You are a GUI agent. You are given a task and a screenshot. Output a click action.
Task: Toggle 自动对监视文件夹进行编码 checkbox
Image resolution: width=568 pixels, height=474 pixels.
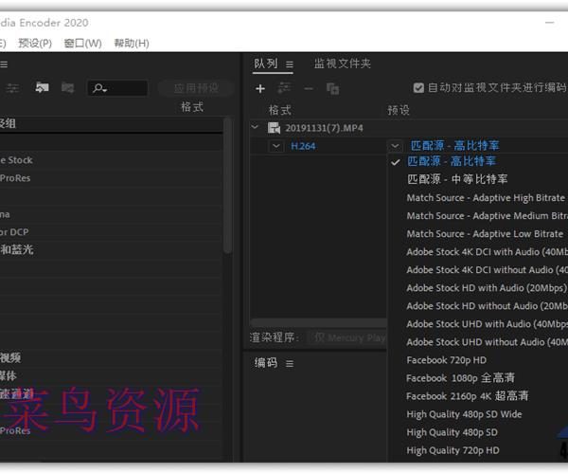pyautogui.click(x=419, y=88)
